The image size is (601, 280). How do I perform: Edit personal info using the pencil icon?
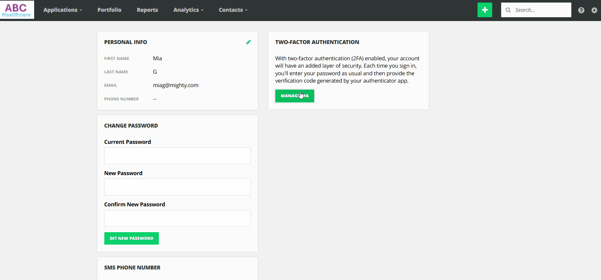(x=248, y=42)
